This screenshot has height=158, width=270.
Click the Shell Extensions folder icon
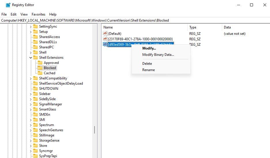click(x=35, y=58)
